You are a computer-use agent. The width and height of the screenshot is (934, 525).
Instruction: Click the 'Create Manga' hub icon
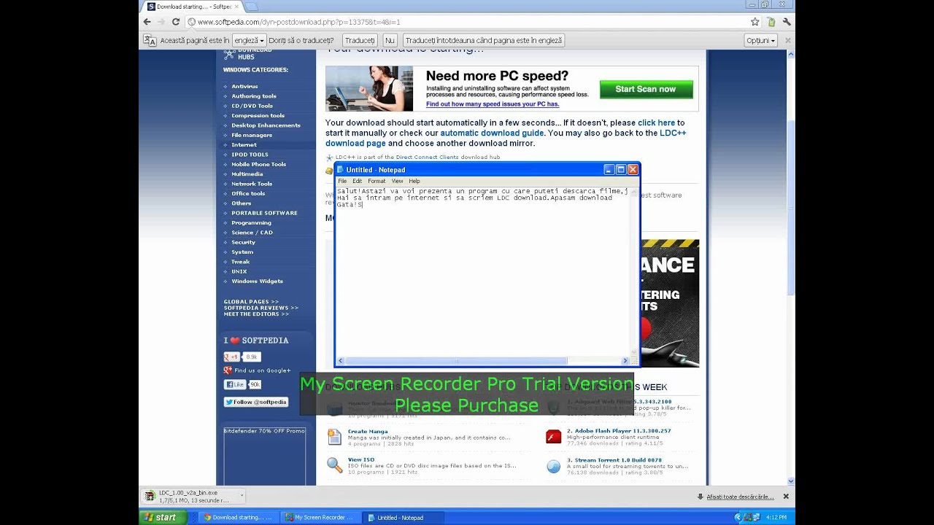(x=334, y=437)
